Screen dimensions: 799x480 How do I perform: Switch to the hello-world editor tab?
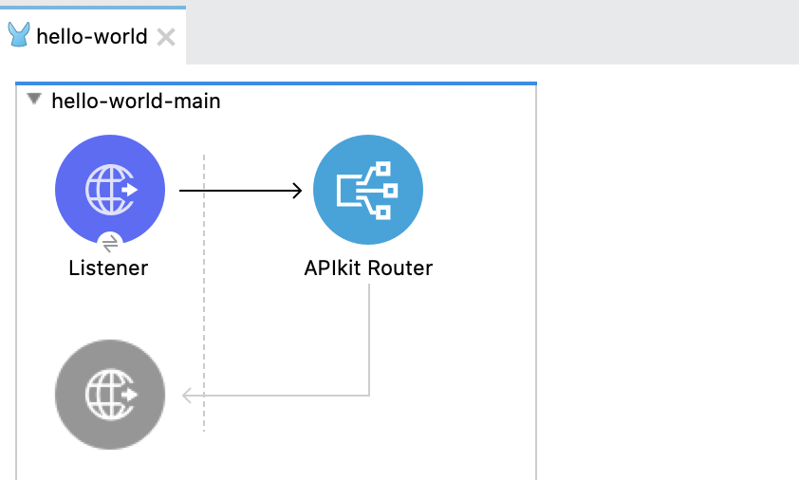(x=91, y=37)
